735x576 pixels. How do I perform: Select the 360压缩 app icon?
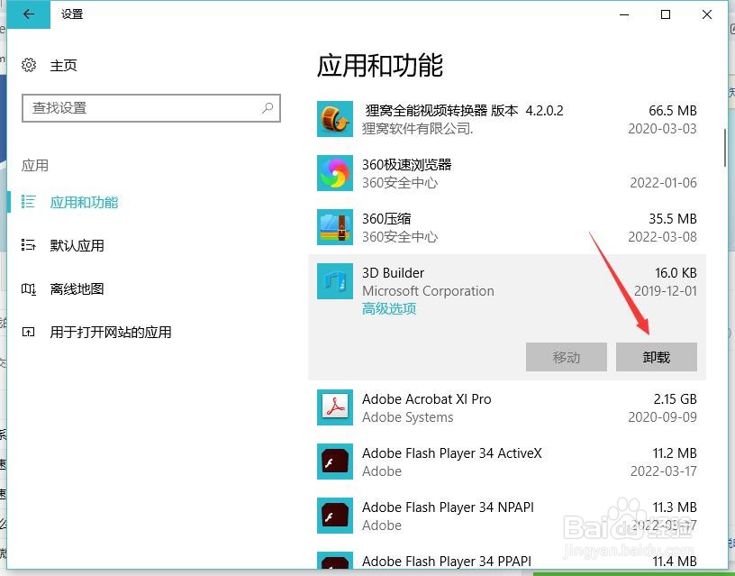pos(335,227)
